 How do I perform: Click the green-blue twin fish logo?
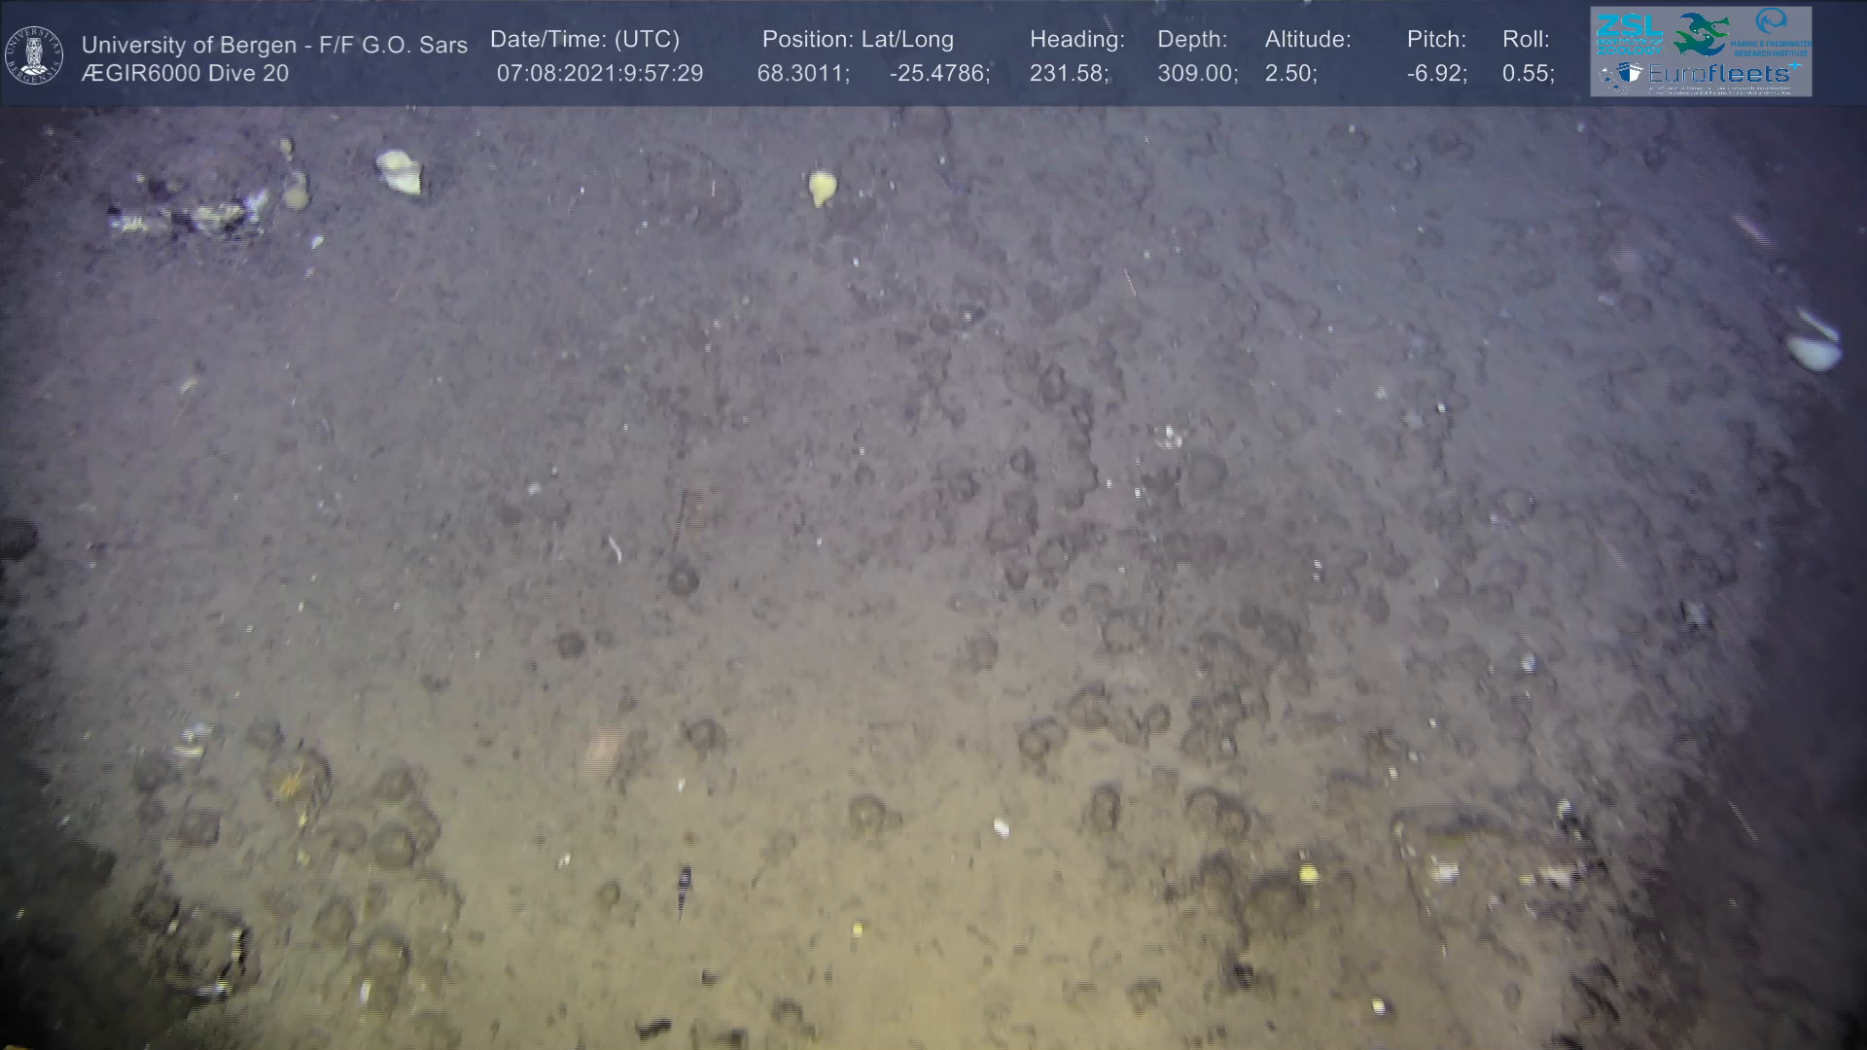coord(1701,34)
